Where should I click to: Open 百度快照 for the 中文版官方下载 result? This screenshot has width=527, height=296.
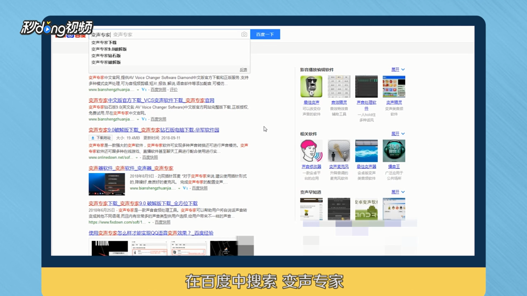pyautogui.click(x=158, y=119)
